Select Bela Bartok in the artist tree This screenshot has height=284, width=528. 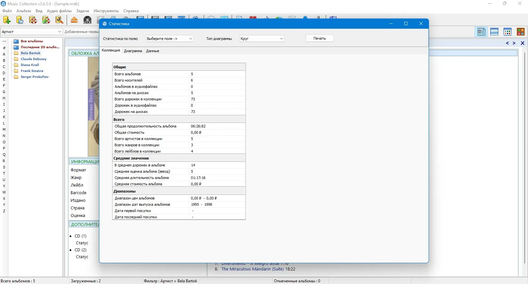[30, 53]
